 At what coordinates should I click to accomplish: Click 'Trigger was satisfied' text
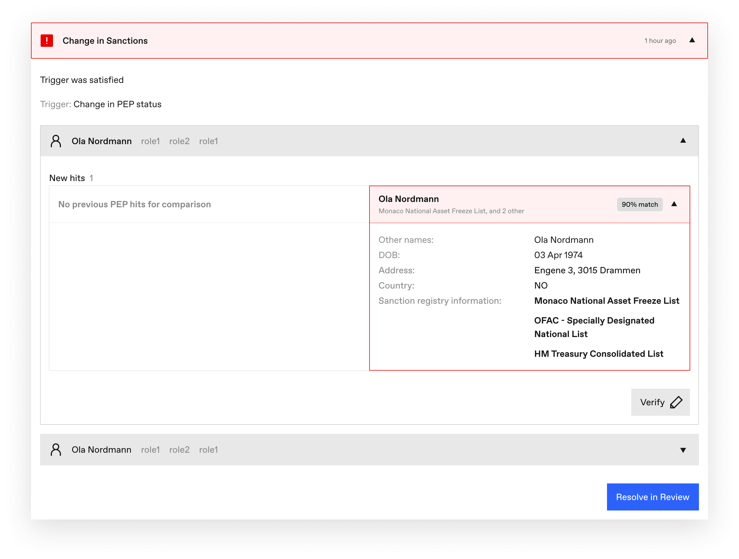(82, 80)
